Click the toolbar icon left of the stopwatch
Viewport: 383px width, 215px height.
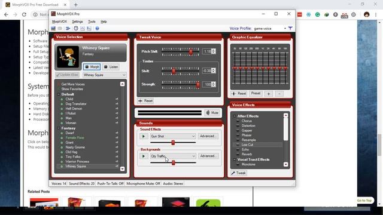pyautogui.click(x=68, y=29)
